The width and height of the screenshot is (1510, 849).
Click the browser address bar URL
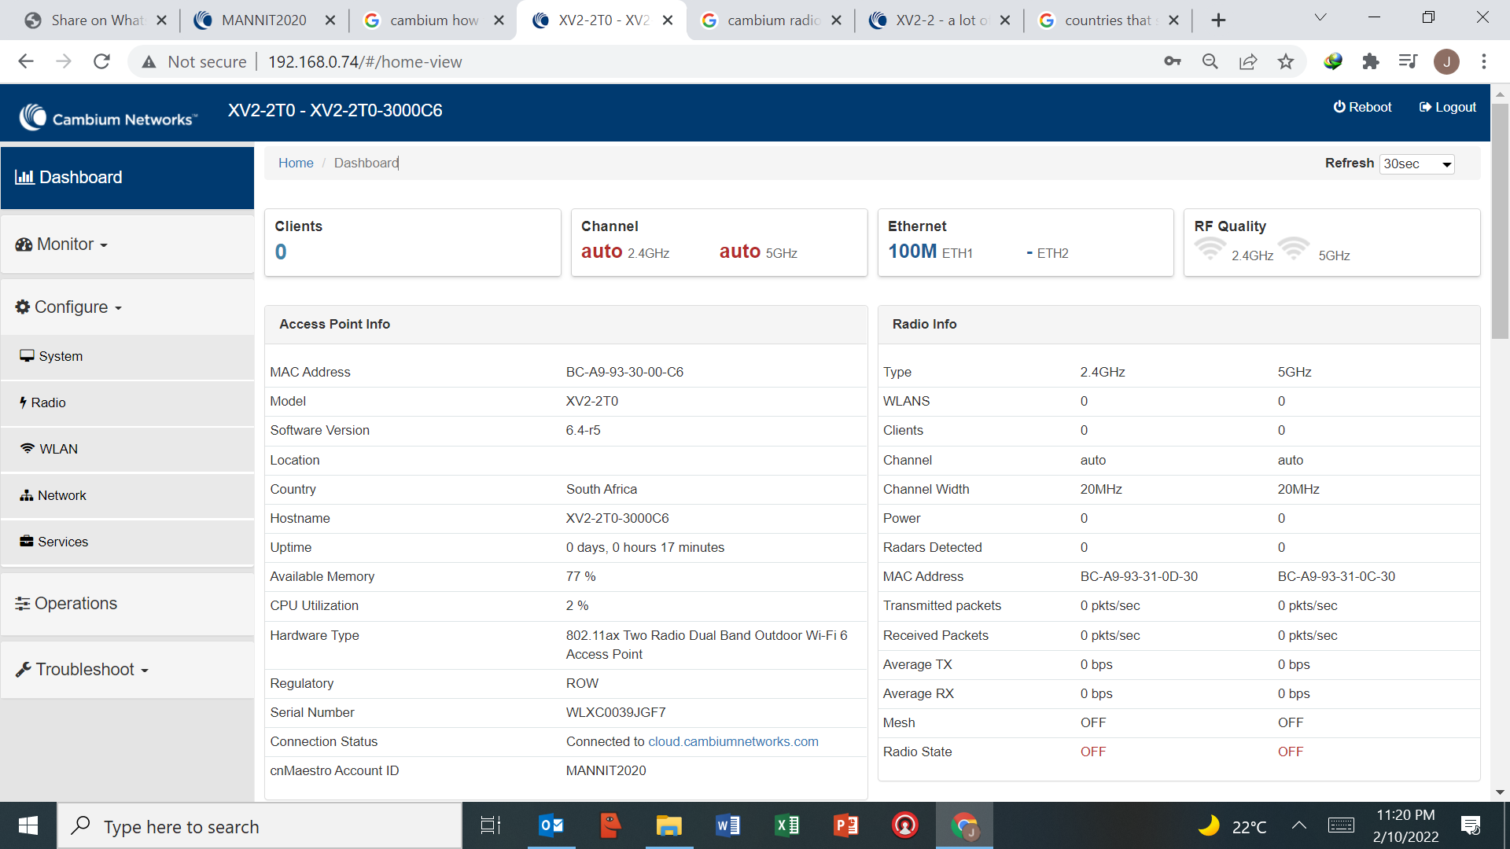click(x=365, y=61)
